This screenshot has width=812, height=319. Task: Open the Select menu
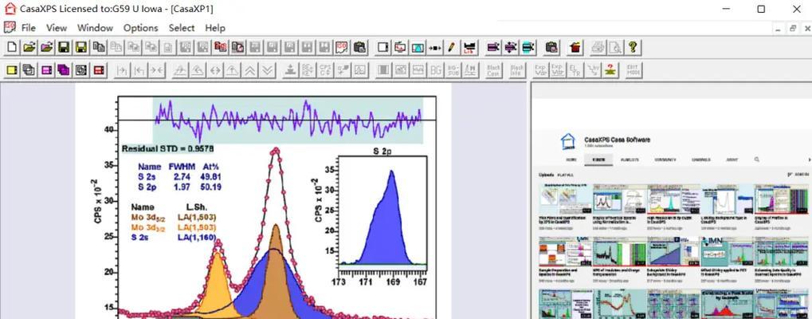coord(181,28)
